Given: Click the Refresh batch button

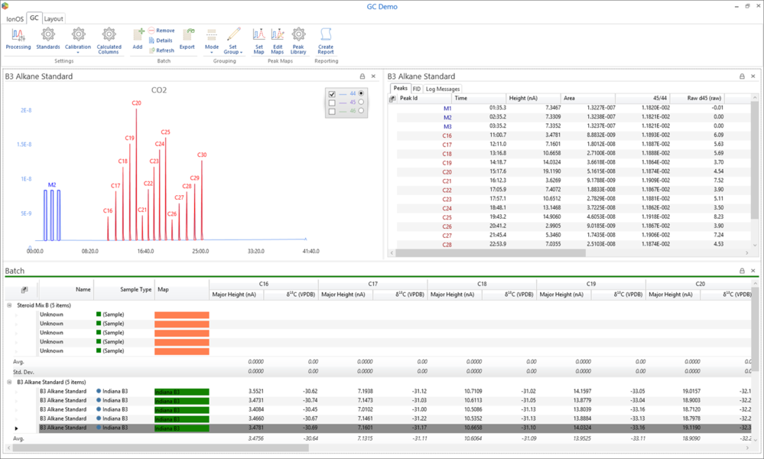Looking at the screenshot, I should coord(161,50).
